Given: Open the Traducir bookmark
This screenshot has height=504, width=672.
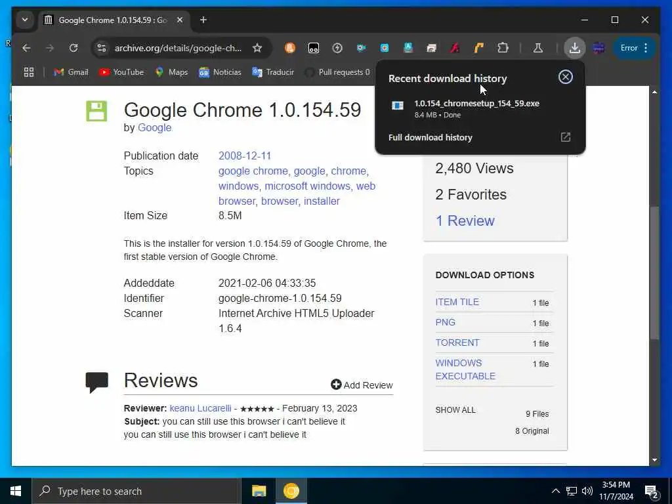Looking at the screenshot, I should point(273,72).
